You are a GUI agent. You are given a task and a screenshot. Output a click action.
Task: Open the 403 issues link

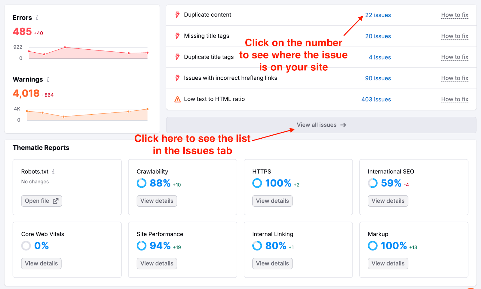click(x=376, y=99)
